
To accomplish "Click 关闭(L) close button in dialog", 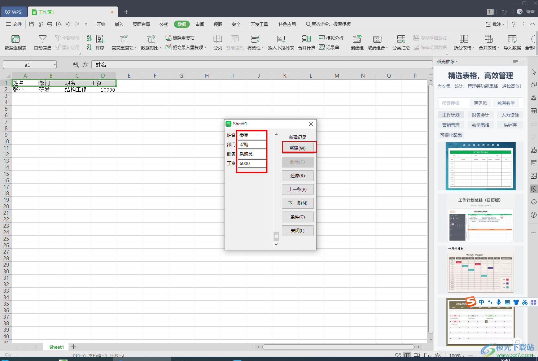I will point(298,231).
